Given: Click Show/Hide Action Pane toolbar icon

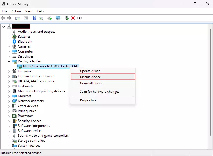Looking at the screenshot, I should point(41,18).
